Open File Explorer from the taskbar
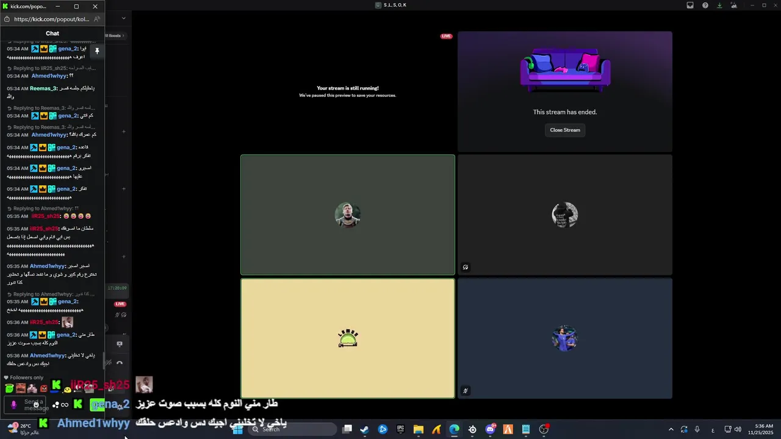 418,429
